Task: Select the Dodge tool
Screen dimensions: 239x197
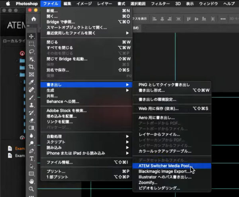Action: tap(31, 143)
